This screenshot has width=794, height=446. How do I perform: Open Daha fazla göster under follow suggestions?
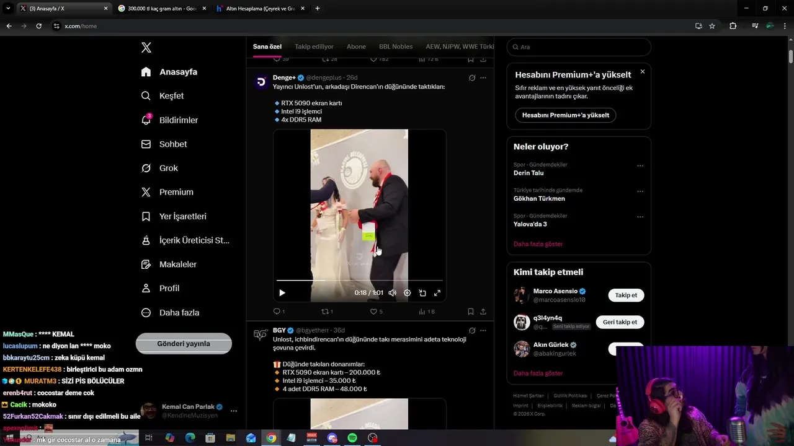pos(538,374)
